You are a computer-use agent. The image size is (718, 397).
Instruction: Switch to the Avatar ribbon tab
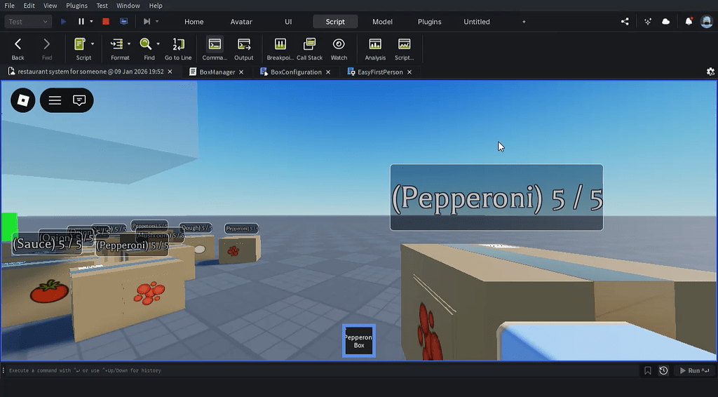click(x=241, y=22)
